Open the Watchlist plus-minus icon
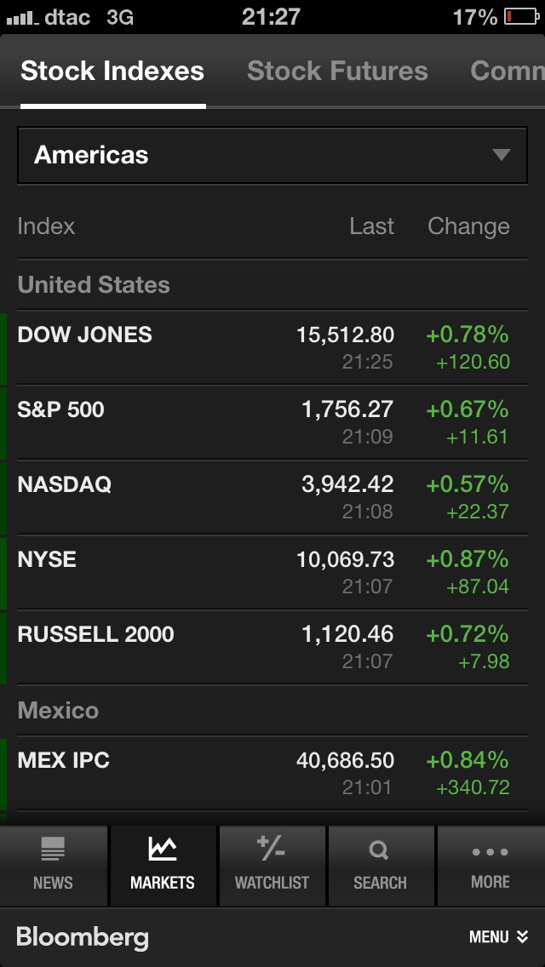 (x=271, y=849)
